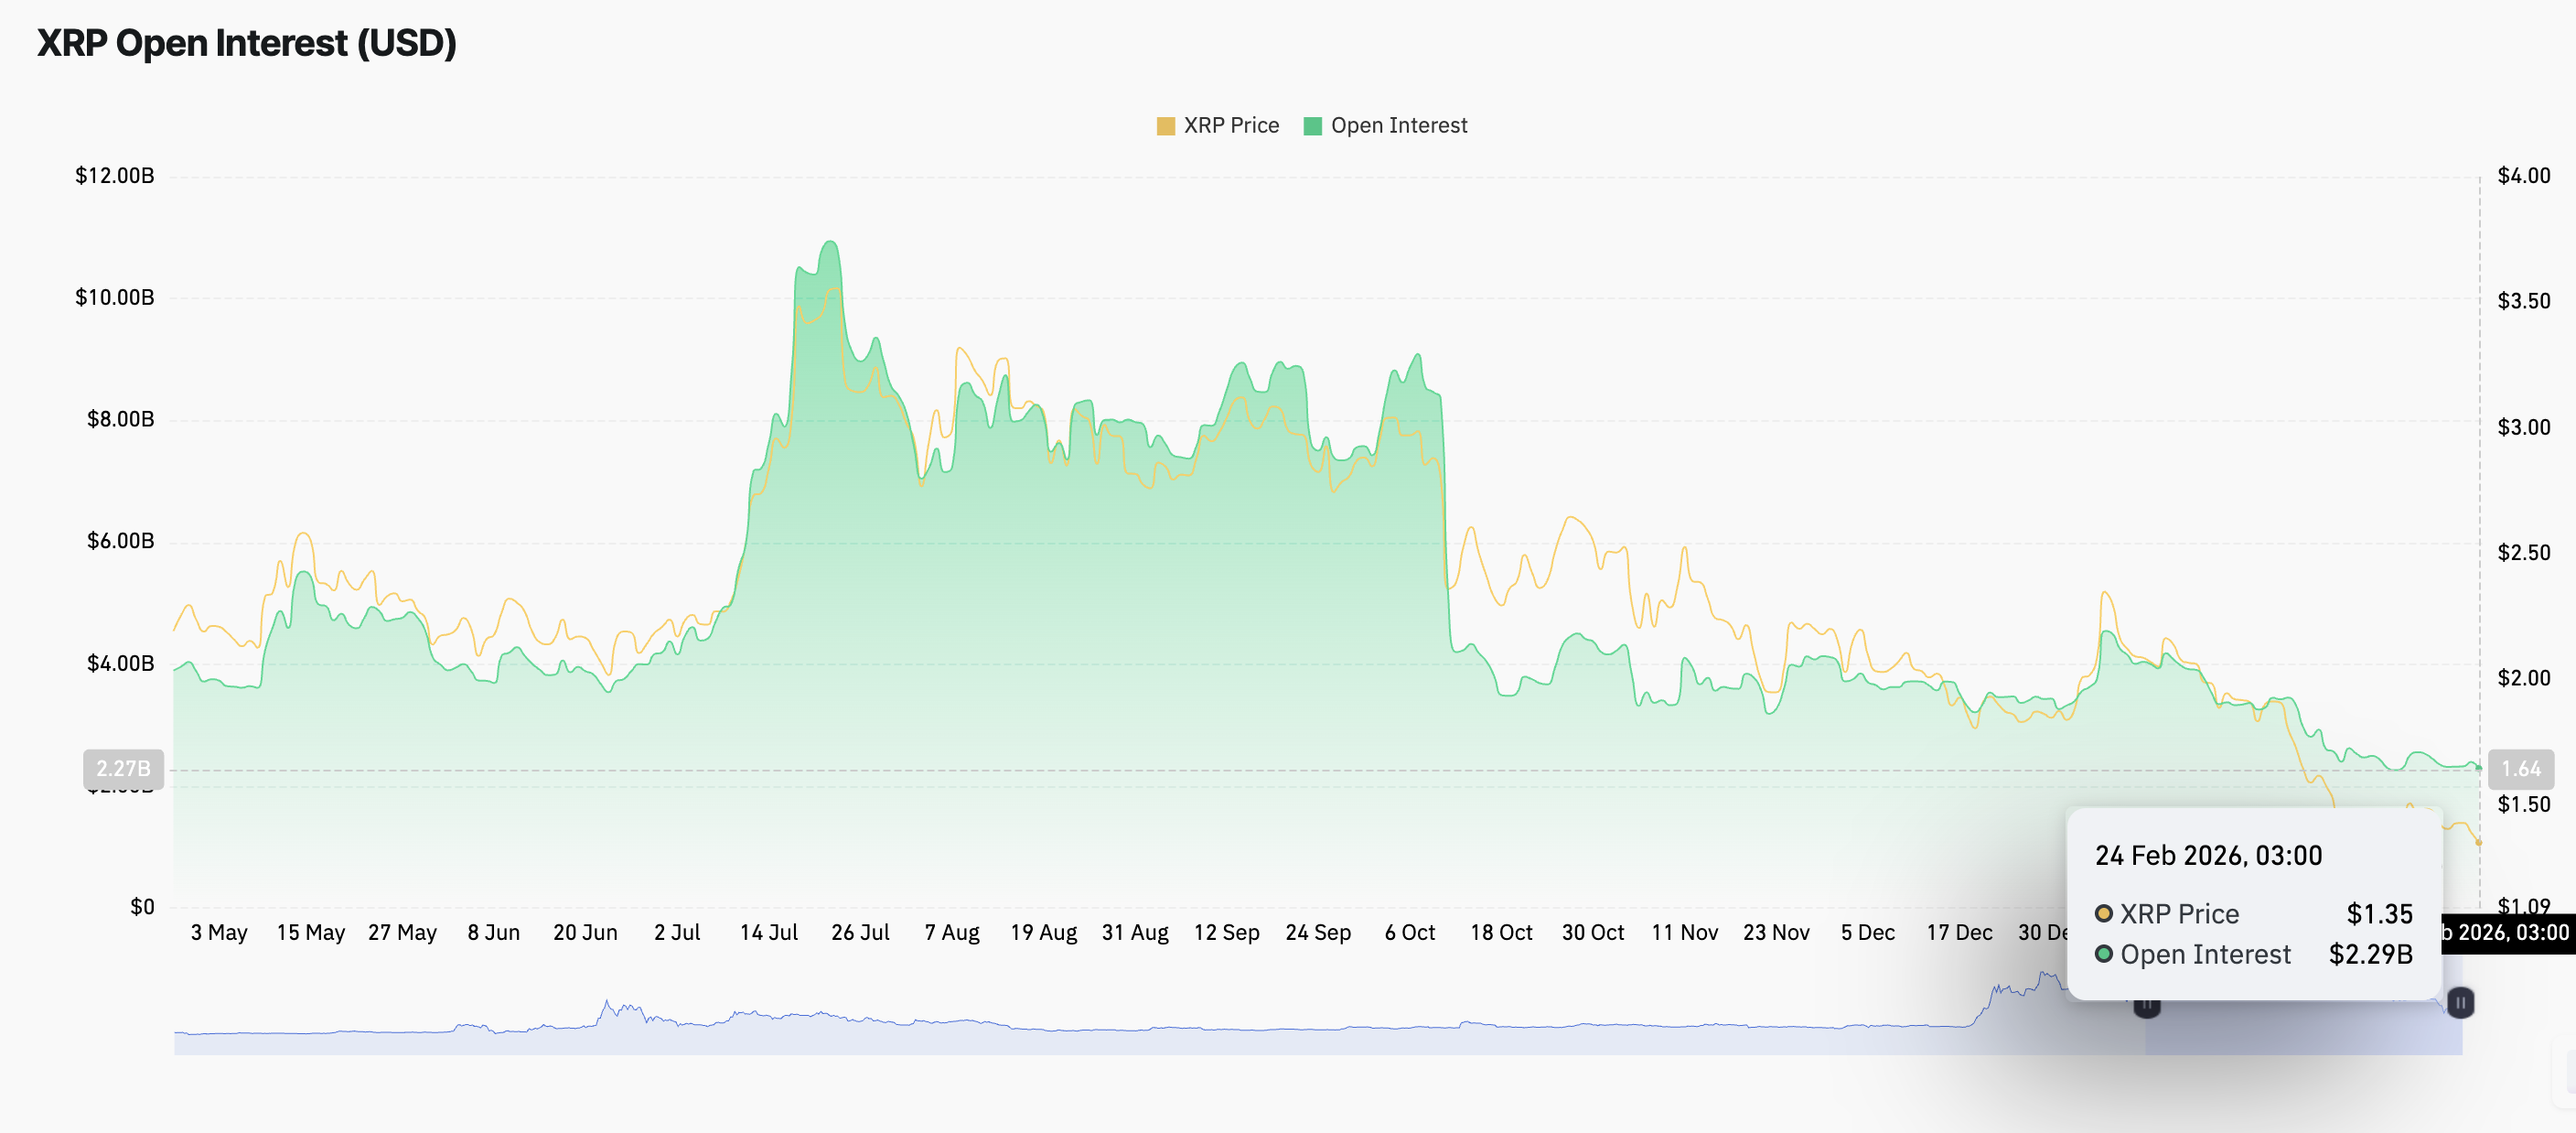Click the $3.50 right axis label
2576x1133 pixels.
coord(2523,300)
